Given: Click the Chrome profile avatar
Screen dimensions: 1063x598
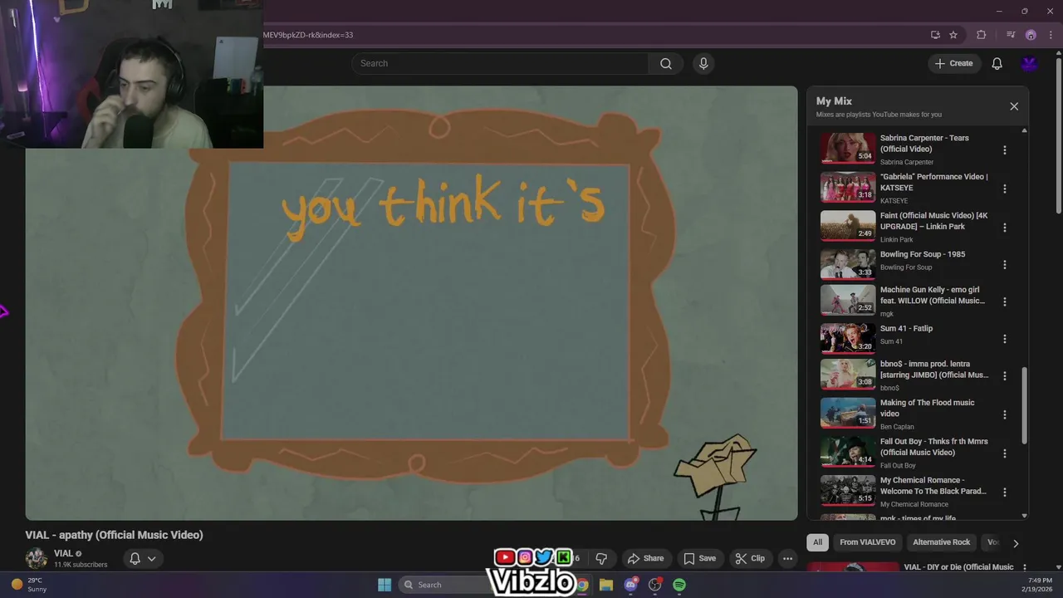Looking at the screenshot, I should (x=1031, y=35).
